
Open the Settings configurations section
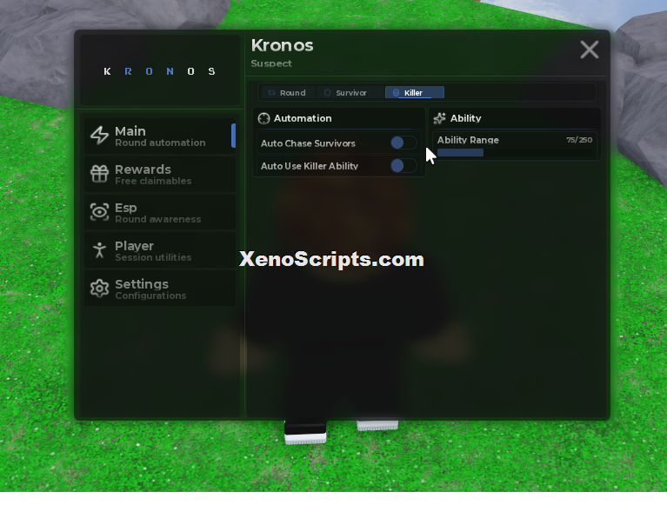point(160,289)
